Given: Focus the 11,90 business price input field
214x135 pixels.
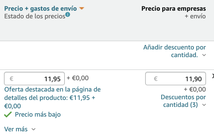Looking at the screenshot, I should (x=175, y=79).
